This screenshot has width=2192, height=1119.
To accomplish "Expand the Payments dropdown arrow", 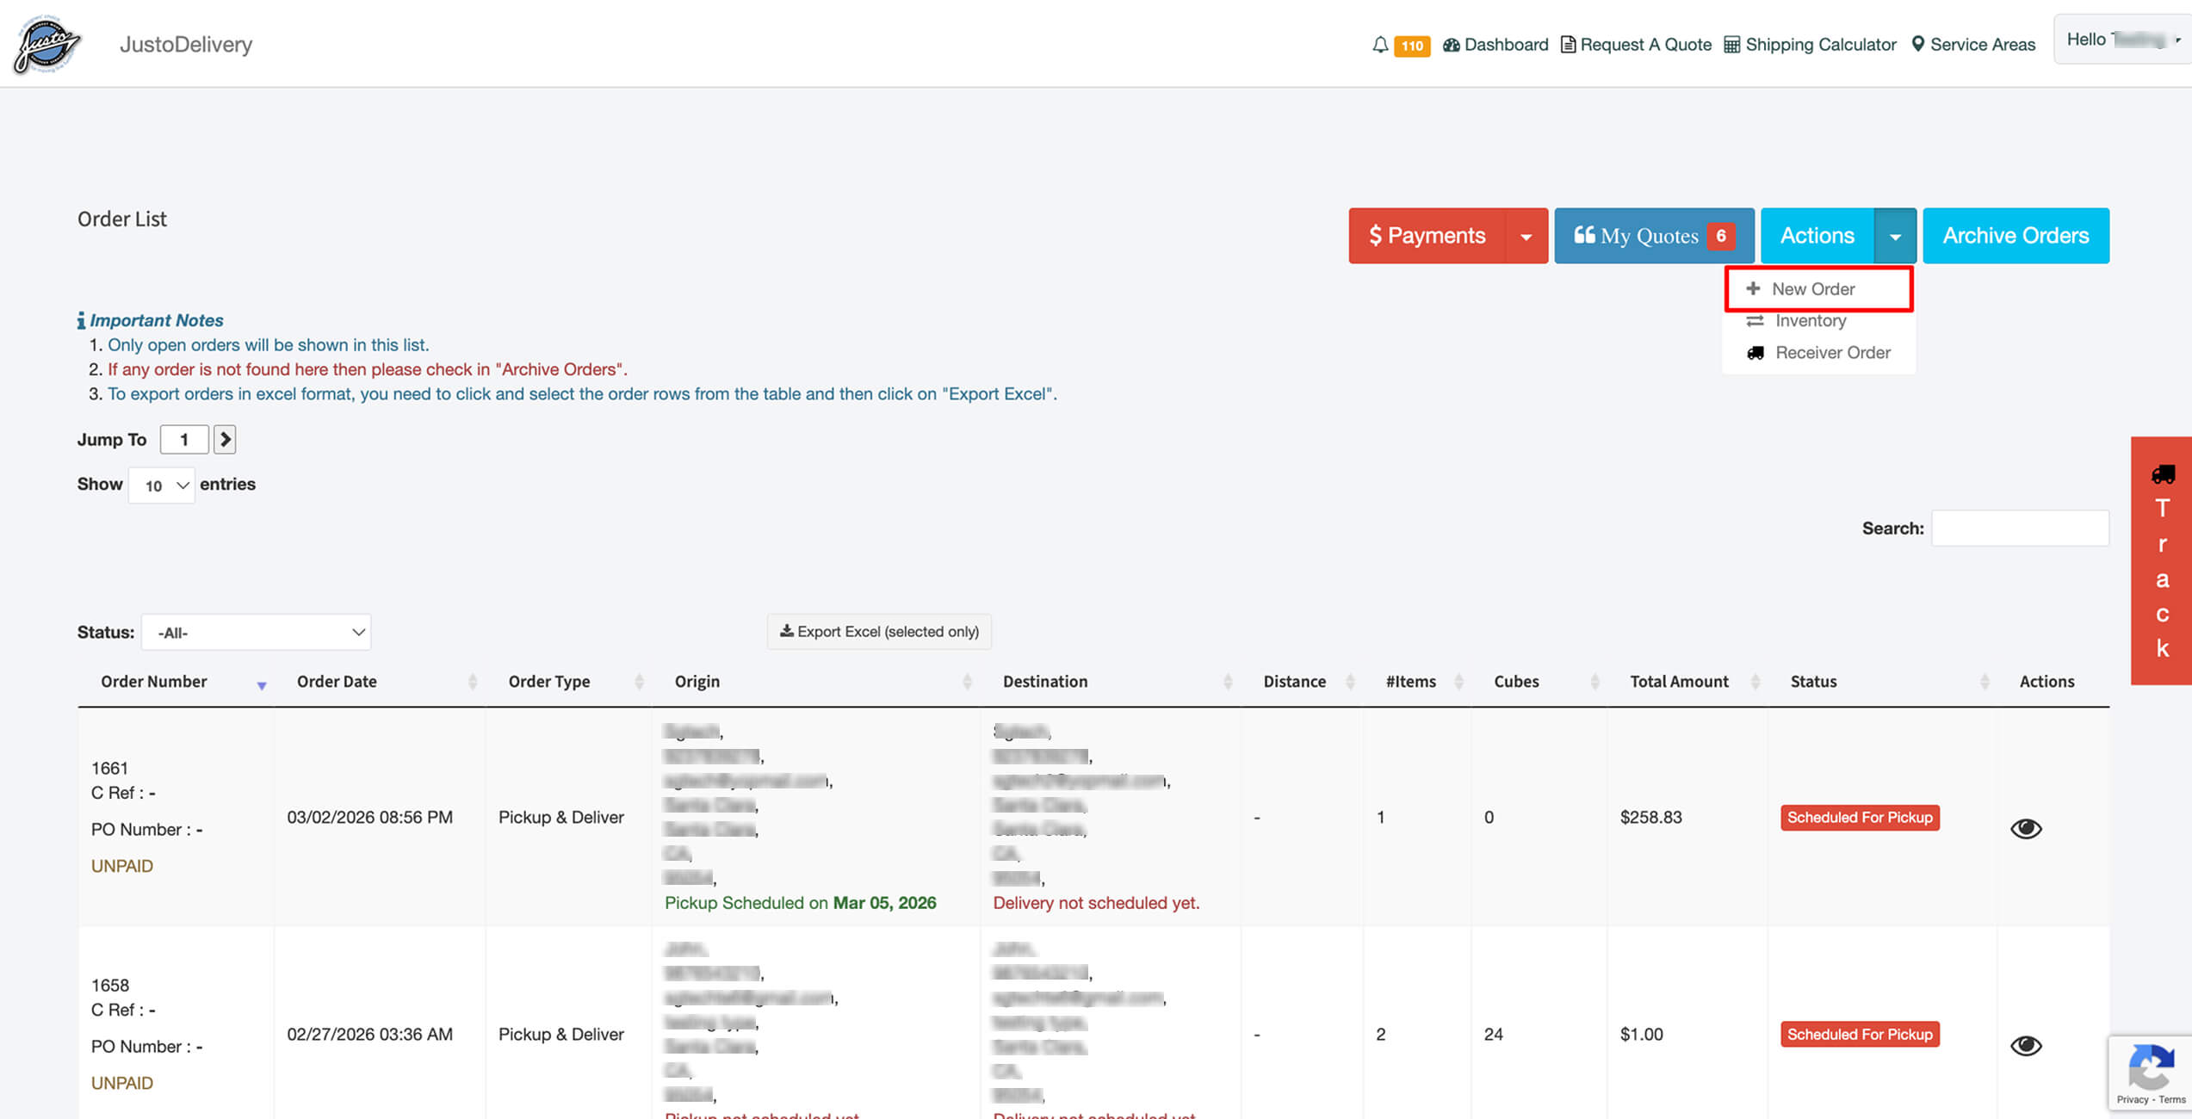I will [1526, 236].
